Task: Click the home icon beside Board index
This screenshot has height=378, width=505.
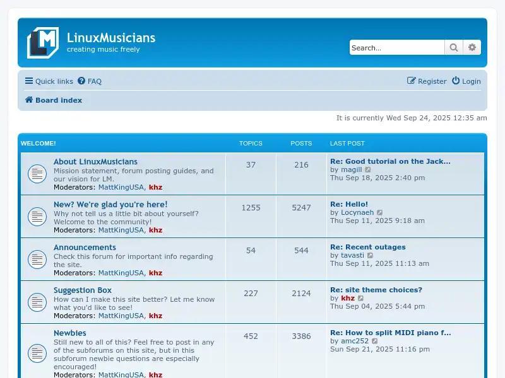Action: (28, 100)
